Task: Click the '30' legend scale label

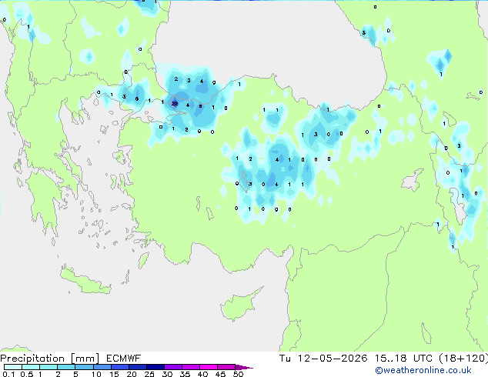Action: (x=167, y=374)
